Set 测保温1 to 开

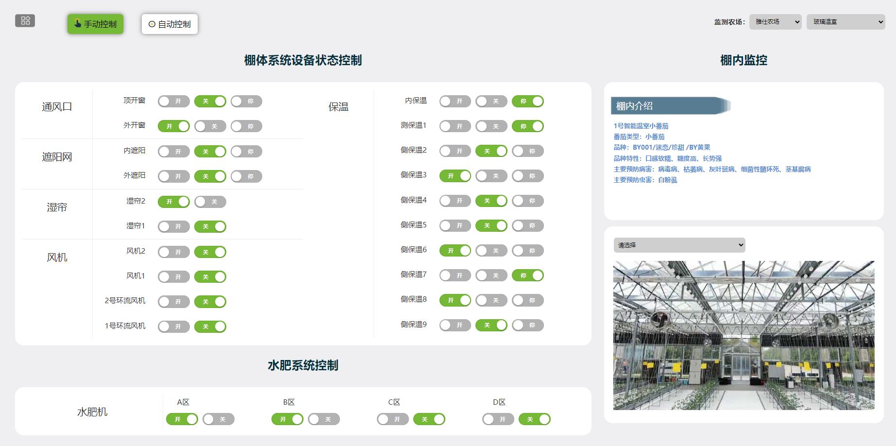click(x=455, y=126)
